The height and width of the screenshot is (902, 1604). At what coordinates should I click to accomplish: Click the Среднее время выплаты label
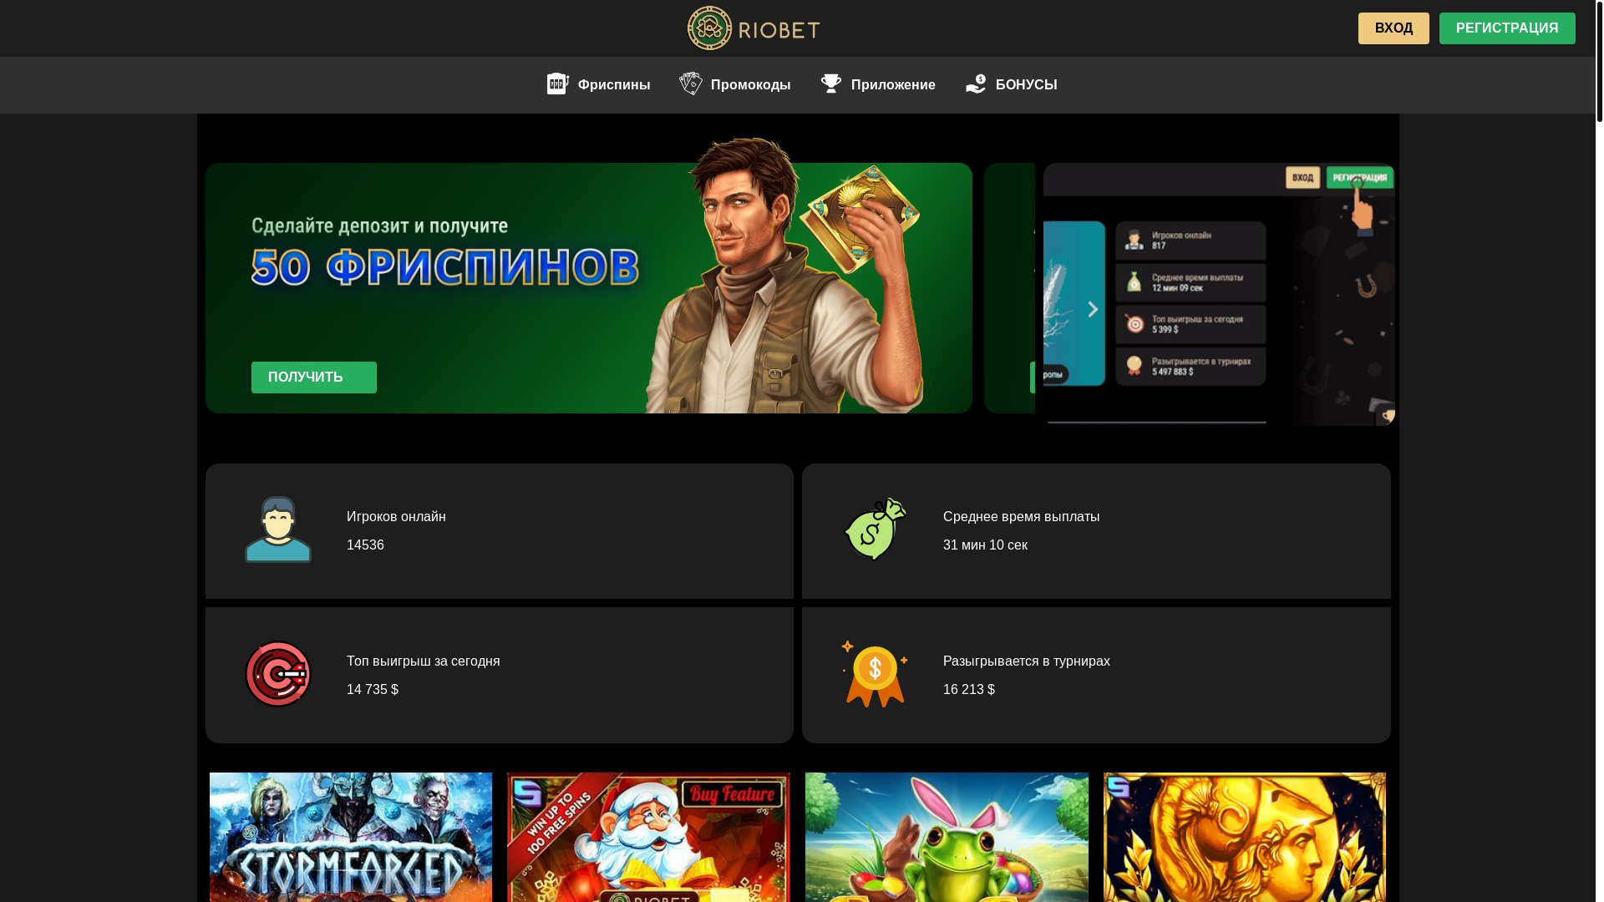1021,517
